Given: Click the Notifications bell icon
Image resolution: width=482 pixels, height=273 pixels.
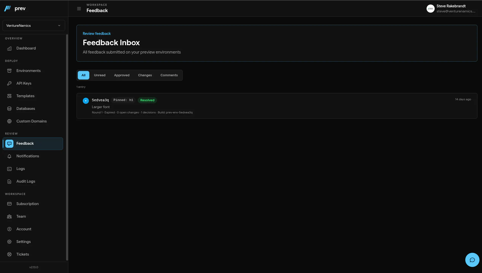Looking at the screenshot, I should pos(9,156).
